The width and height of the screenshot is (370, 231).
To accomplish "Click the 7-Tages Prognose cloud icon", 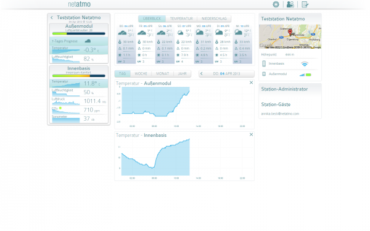I will [88, 41].
